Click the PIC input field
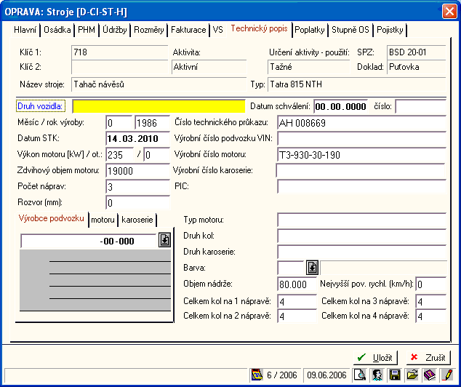 pos(361,186)
